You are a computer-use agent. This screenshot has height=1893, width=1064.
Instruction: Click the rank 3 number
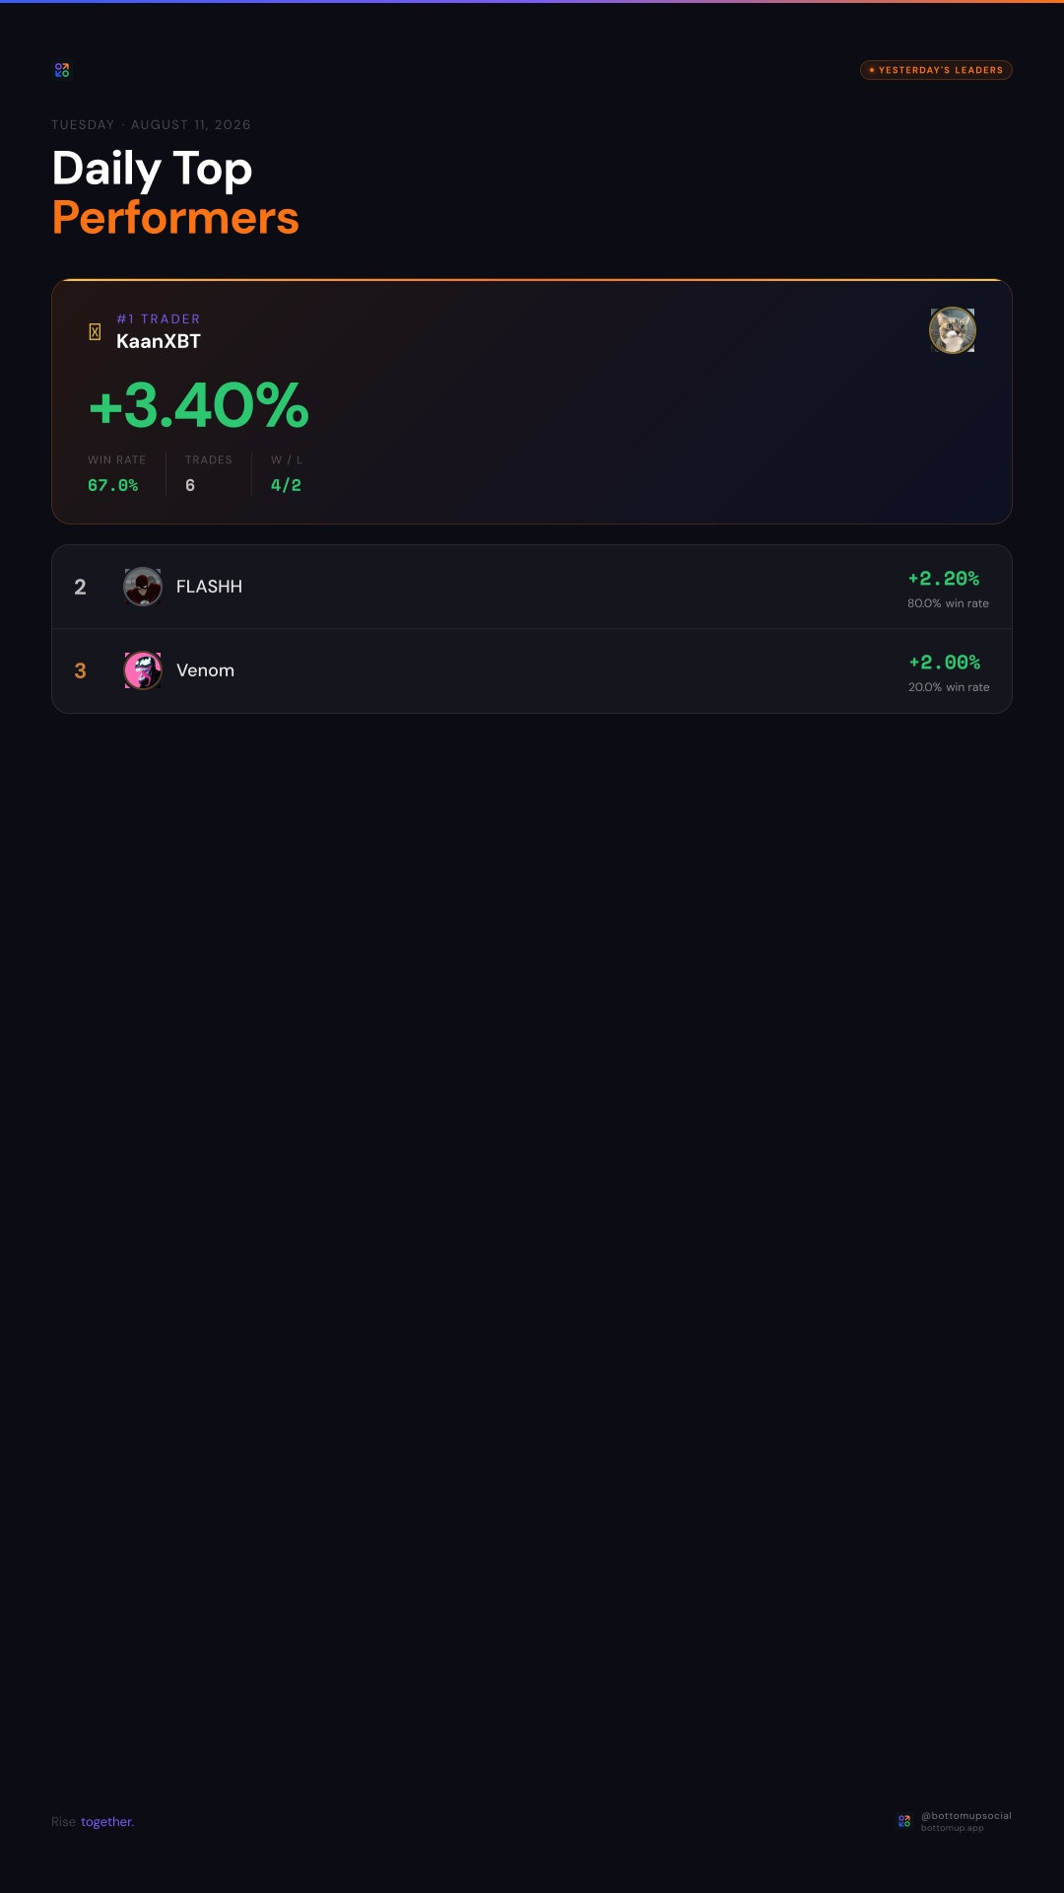click(x=81, y=670)
